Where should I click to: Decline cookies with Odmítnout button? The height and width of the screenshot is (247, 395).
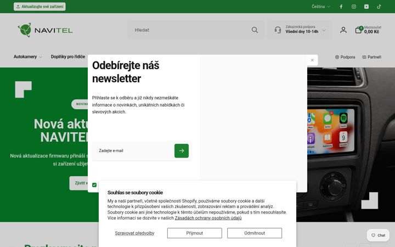pos(255,233)
